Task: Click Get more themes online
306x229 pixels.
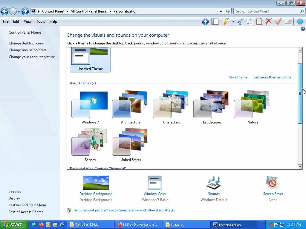Action: point(272,77)
